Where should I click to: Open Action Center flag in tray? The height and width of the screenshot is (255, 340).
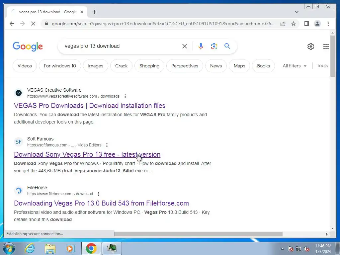[290, 249]
